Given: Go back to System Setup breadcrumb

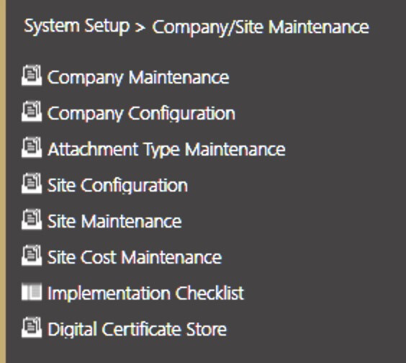Looking at the screenshot, I should [76, 27].
